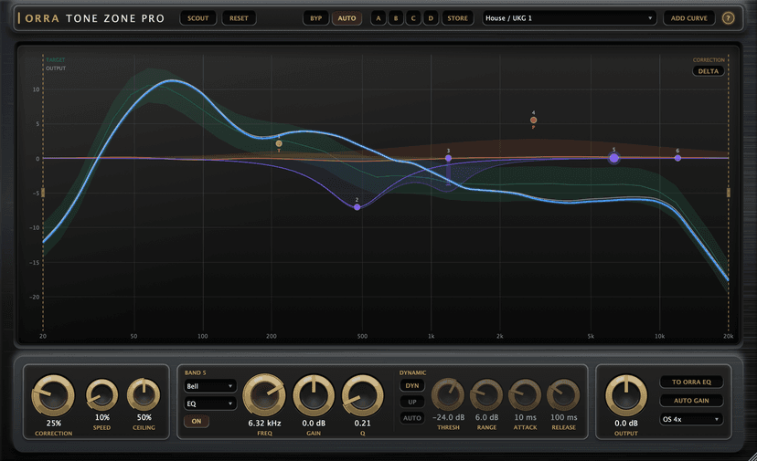This screenshot has width=757, height=461.
Task: Select EQ band 1 node
Action: point(279,143)
